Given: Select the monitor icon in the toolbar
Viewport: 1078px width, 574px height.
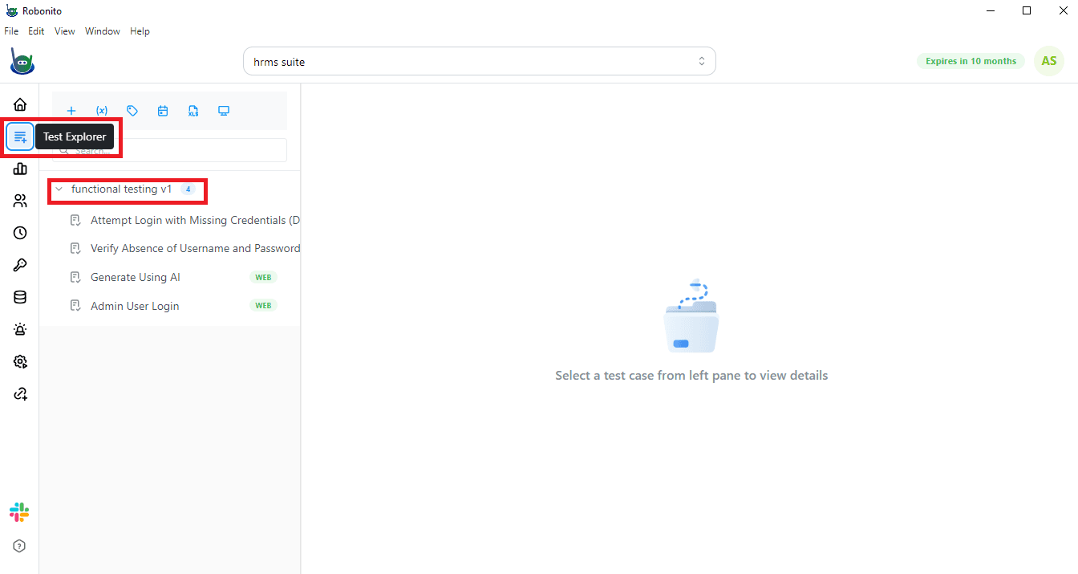Looking at the screenshot, I should [223, 111].
